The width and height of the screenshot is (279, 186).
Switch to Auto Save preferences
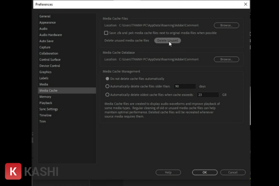(x=47, y=41)
